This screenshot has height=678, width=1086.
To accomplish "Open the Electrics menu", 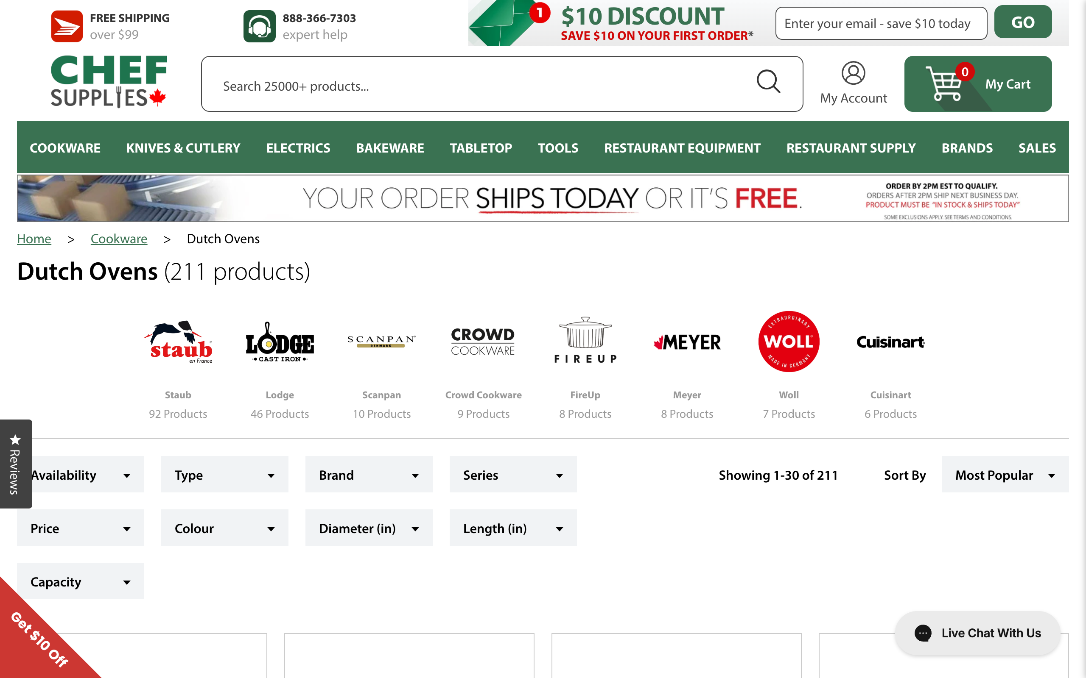I will click(298, 148).
